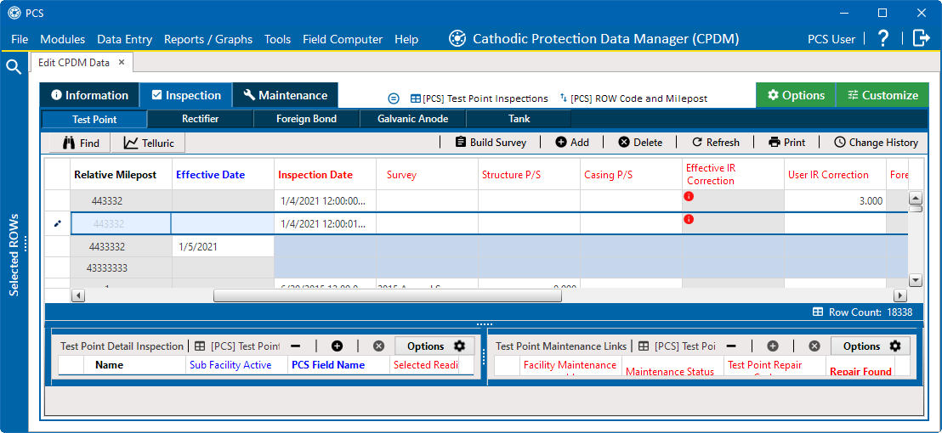Open the ROW Code and Milepost sort selector
The height and width of the screenshot is (433, 942).
[633, 98]
